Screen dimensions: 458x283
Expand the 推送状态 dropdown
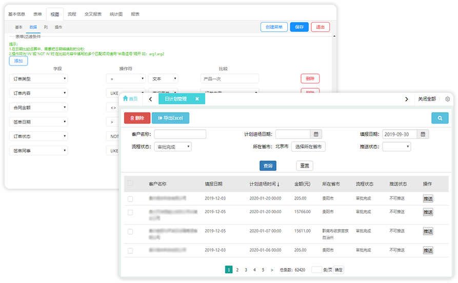(396, 147)
